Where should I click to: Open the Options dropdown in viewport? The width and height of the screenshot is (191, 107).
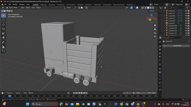(153, 11)
